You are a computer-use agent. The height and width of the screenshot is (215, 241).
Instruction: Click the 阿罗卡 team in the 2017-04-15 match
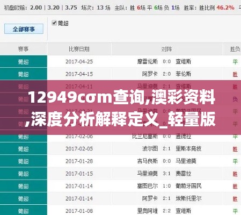(x=150, y=74)
